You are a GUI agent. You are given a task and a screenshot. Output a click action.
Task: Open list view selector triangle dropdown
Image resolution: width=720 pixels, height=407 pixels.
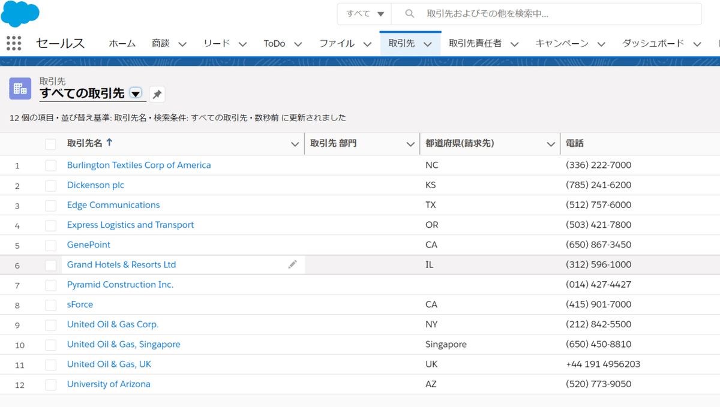[136, 94]
